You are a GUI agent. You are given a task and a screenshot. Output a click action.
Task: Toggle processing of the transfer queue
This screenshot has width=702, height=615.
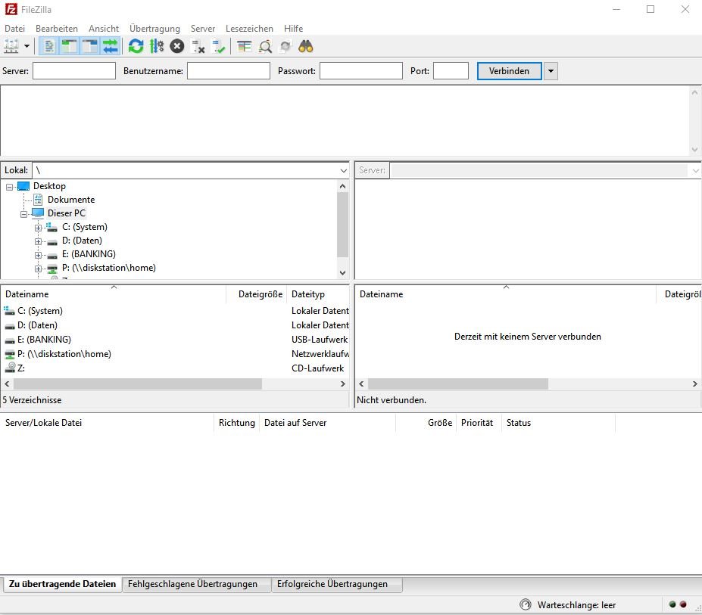pyautogui.click(x=157, y=46)
